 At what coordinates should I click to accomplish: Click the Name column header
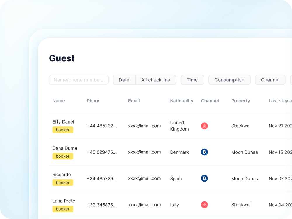tap(58, 101)
